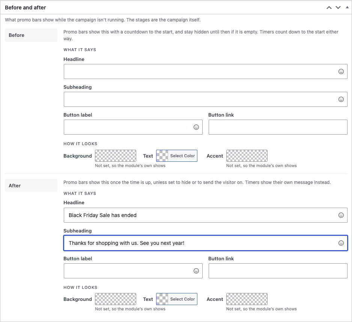352x322 pixels.
Task: Move the Before and after panel up
Action: click(x=329, y=8)
